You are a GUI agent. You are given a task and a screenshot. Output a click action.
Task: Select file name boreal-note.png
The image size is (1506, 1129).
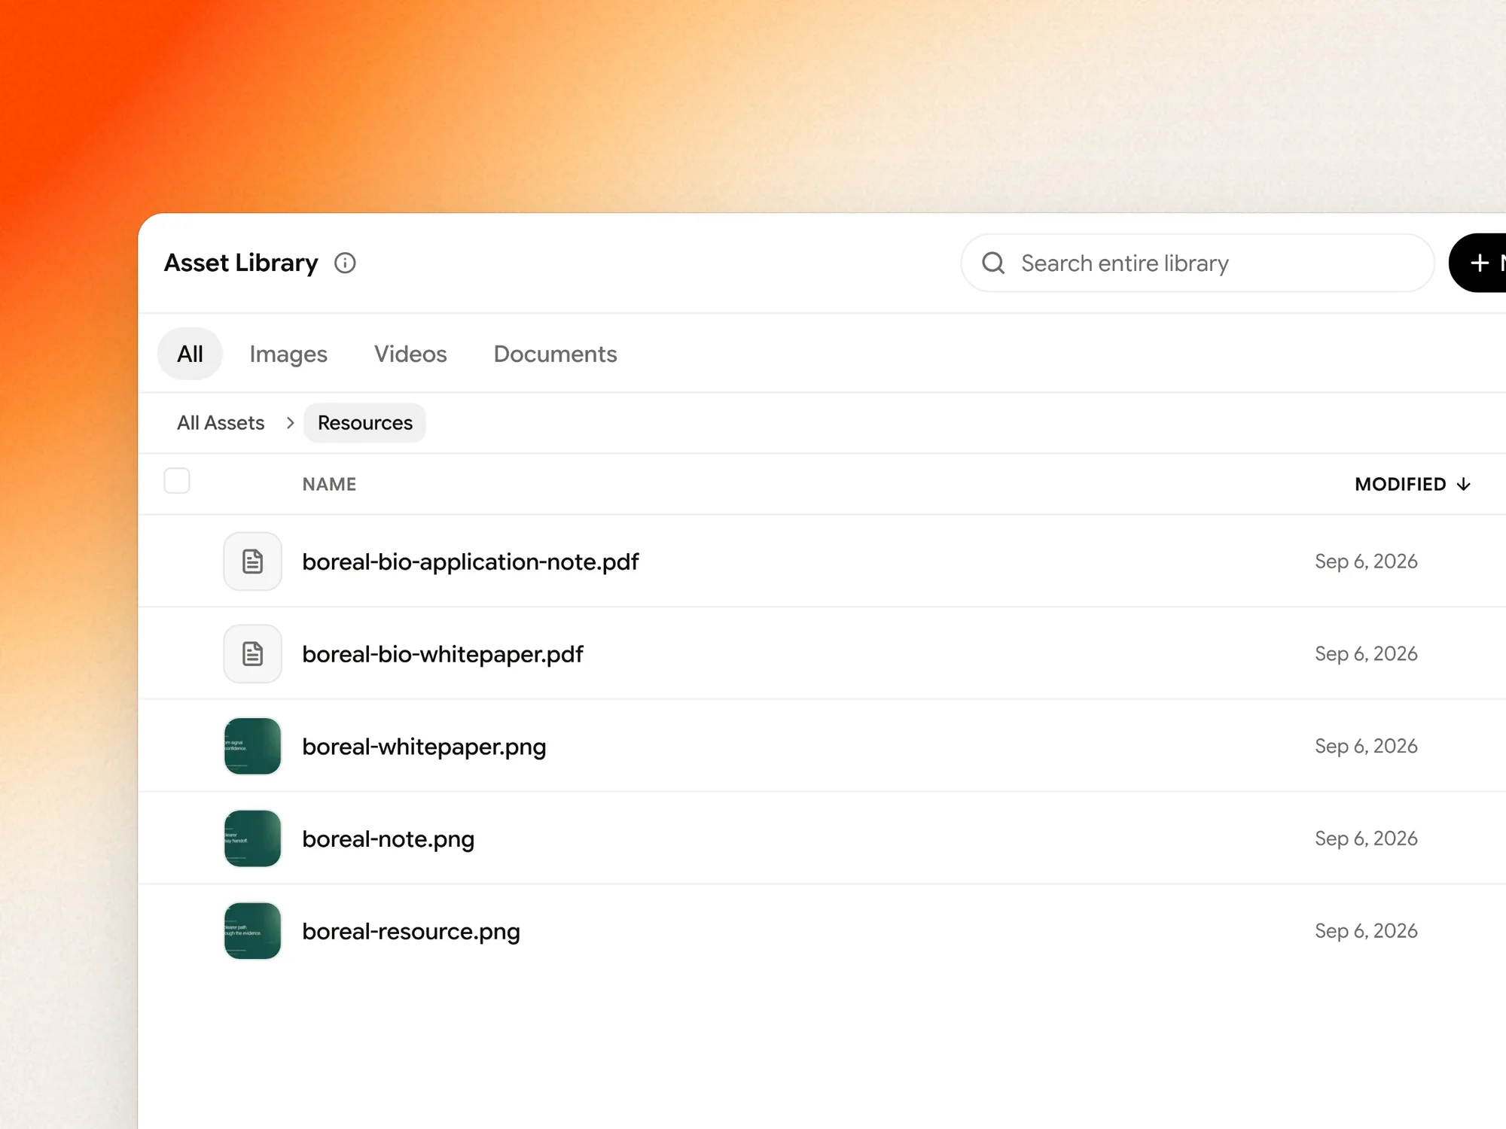pyautogui.click(x=389, y=839)
